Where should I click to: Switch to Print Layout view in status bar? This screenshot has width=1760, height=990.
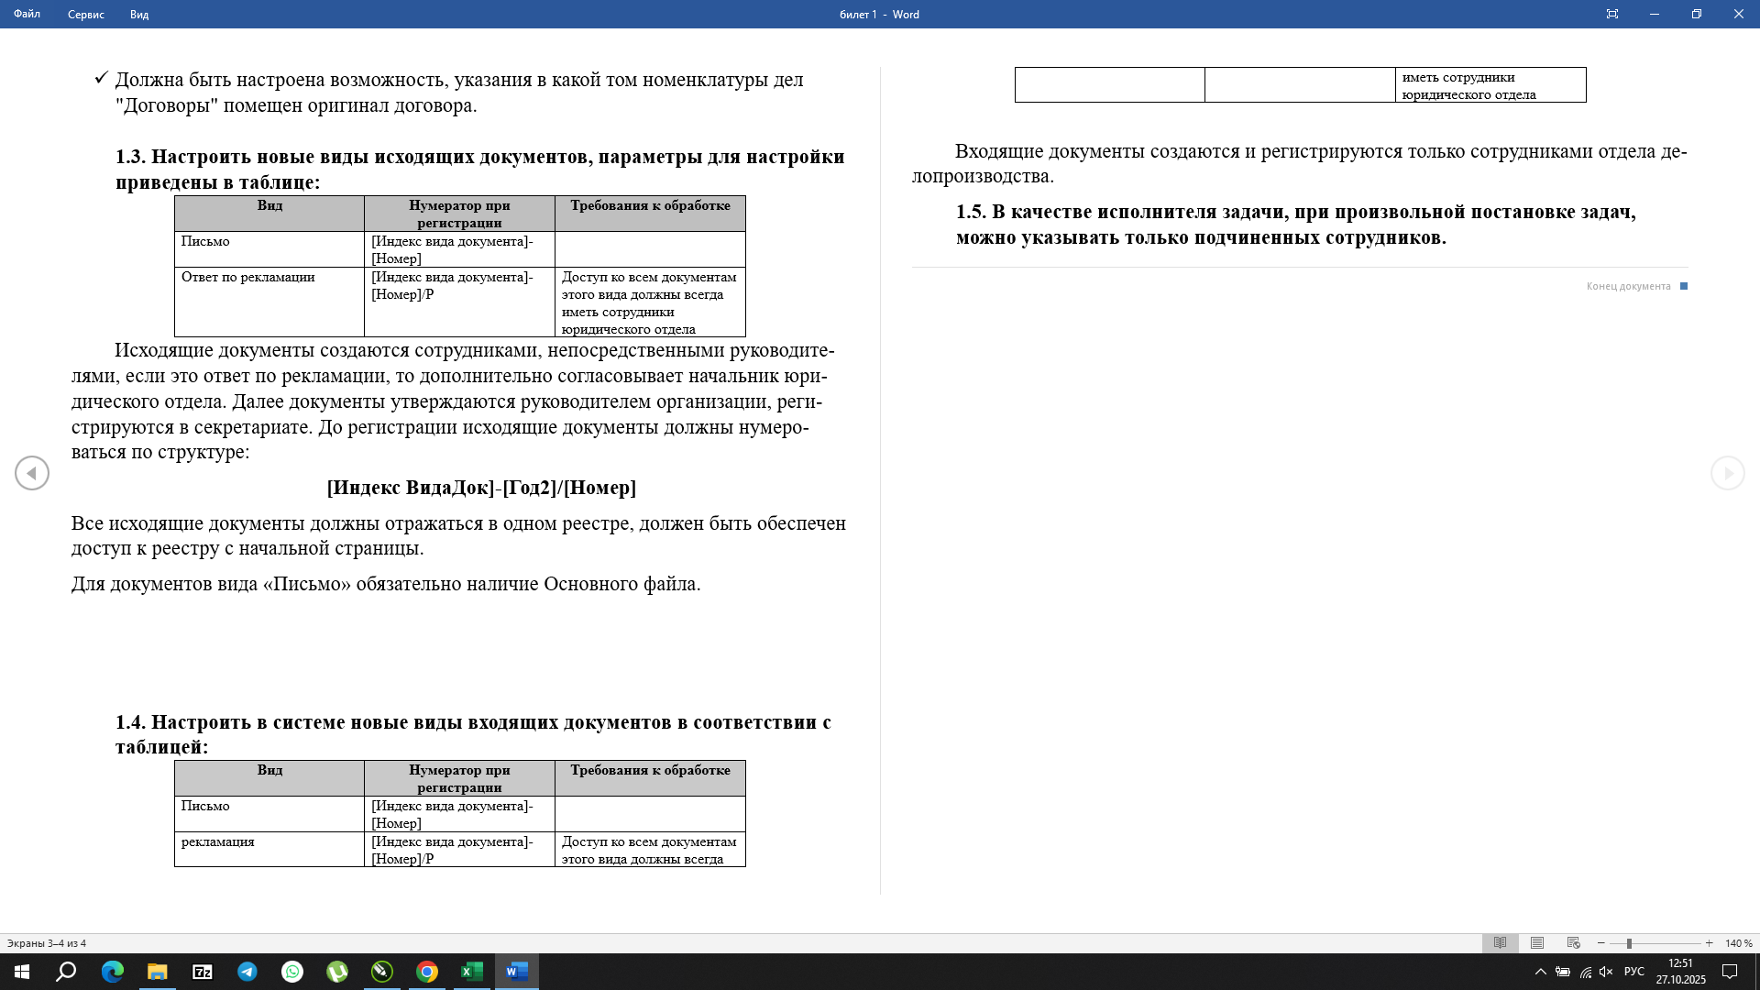click(1535, 941)
